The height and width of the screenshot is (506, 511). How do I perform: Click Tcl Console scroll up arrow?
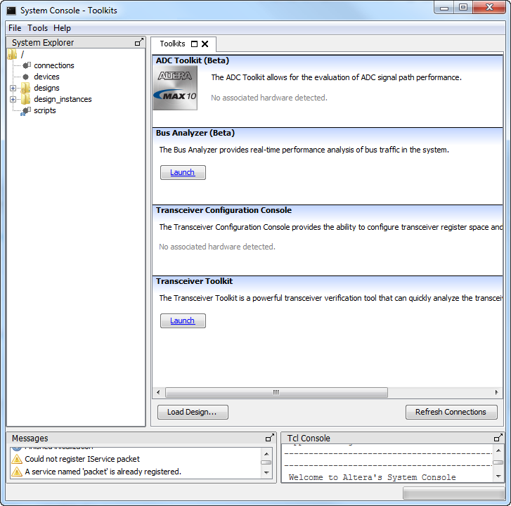498,450
